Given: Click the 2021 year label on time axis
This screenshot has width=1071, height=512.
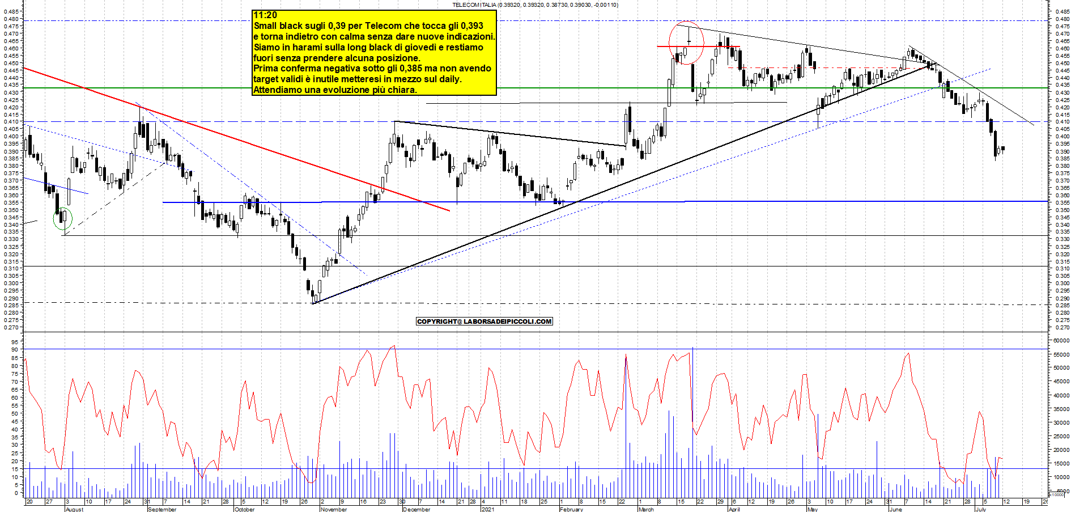Looking at the screenshot, I should (487, 509).
